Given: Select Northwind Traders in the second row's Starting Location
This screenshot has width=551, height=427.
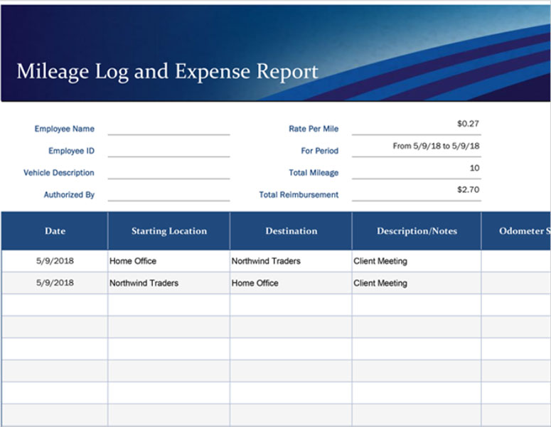Looking at the screenshot, I should click(x=144, y=283).
